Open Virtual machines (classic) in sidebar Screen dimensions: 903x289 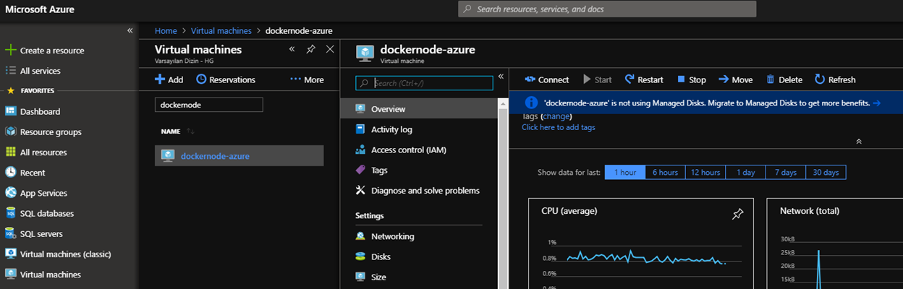tap(65, 254)
